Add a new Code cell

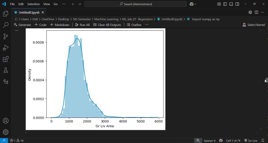(40, 25)
